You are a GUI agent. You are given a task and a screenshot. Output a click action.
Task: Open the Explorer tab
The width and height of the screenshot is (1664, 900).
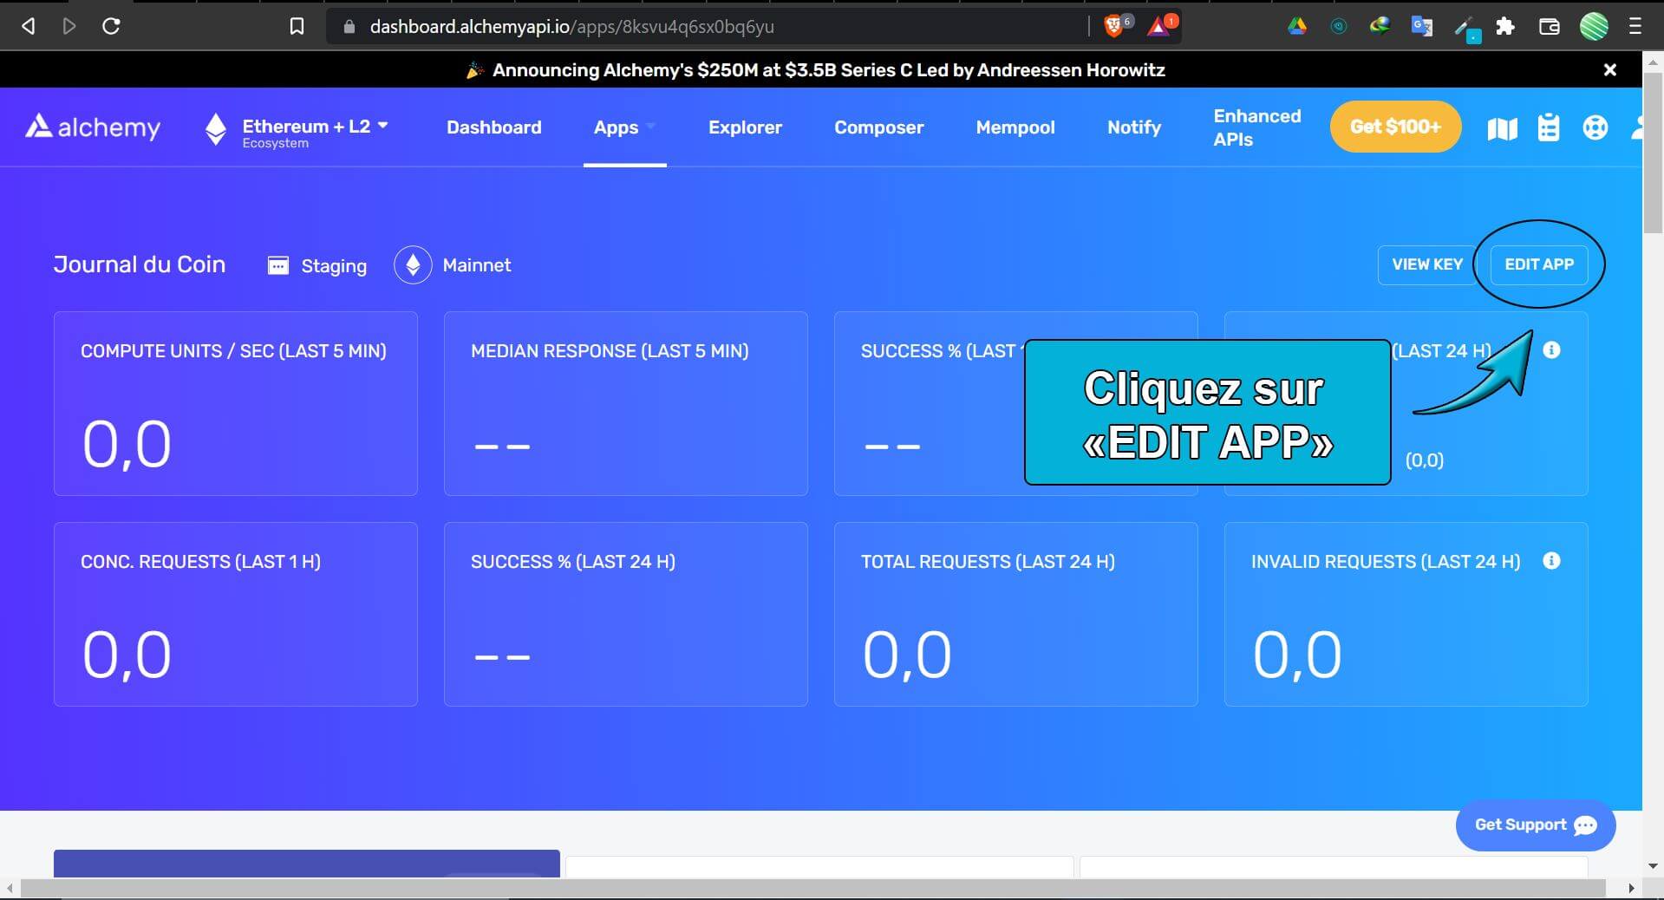click(x=745, y=127)
